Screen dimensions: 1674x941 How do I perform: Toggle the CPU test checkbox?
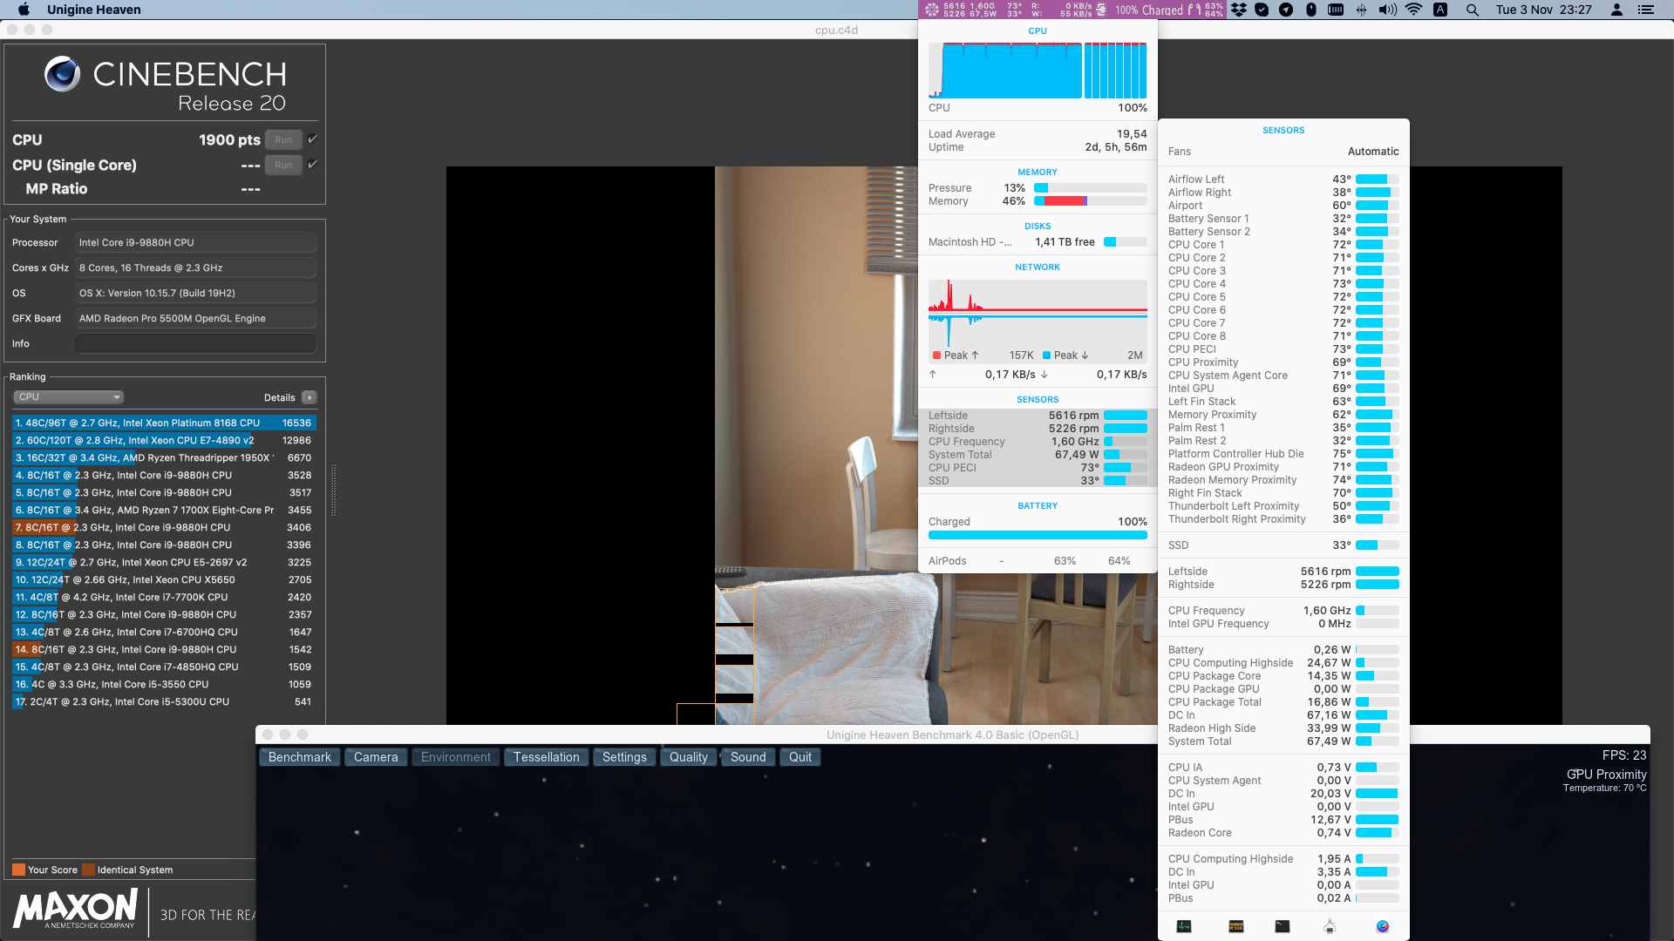coord(312,139)
